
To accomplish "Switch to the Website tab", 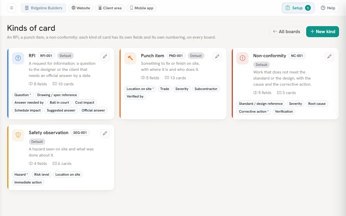I will click(81, 8).
